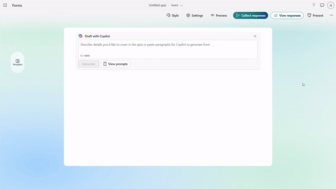Preview the quiz
336x189 pixels.
point(219,16)
